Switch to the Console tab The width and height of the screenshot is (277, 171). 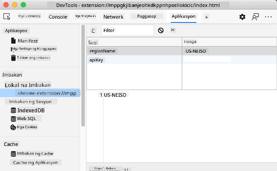tap(58, 17)
